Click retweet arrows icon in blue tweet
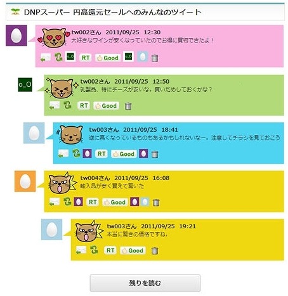The height and width of the screenshot is (296, 288). [76, 153]
